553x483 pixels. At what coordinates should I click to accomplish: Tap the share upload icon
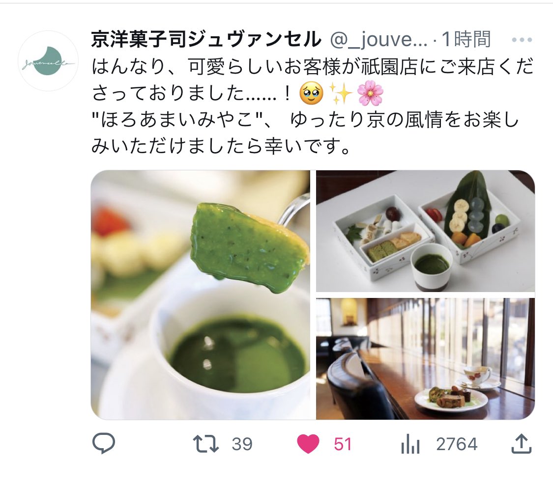[x=521, y=444]
